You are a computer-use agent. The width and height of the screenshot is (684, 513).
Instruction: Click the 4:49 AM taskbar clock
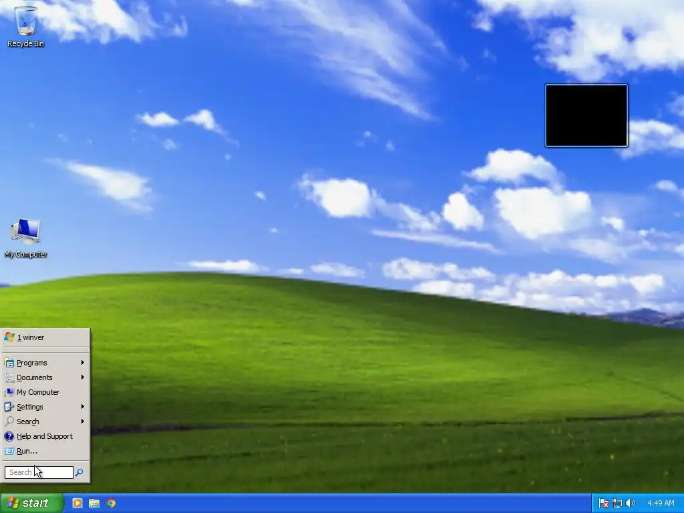661,504
